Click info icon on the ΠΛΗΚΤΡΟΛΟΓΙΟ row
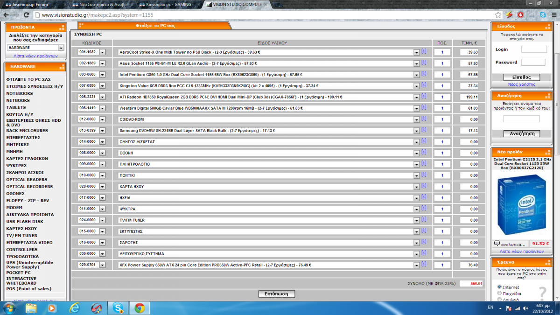 424,163
